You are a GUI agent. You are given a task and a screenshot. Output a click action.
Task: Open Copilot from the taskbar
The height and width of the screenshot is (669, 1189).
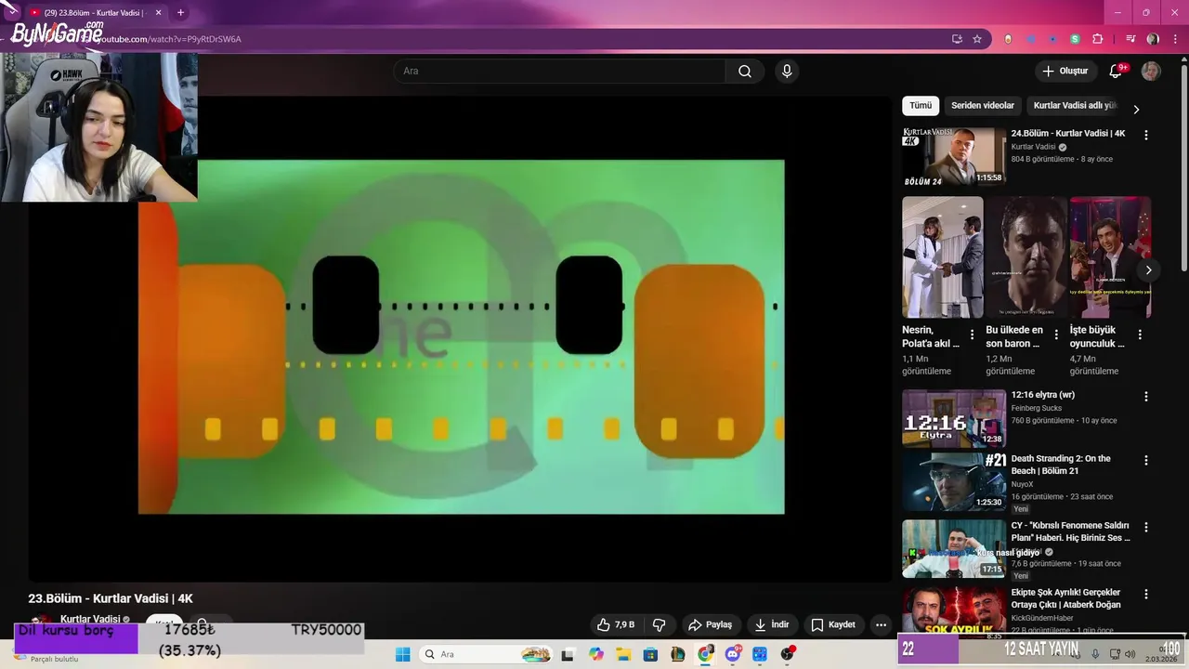596,655
